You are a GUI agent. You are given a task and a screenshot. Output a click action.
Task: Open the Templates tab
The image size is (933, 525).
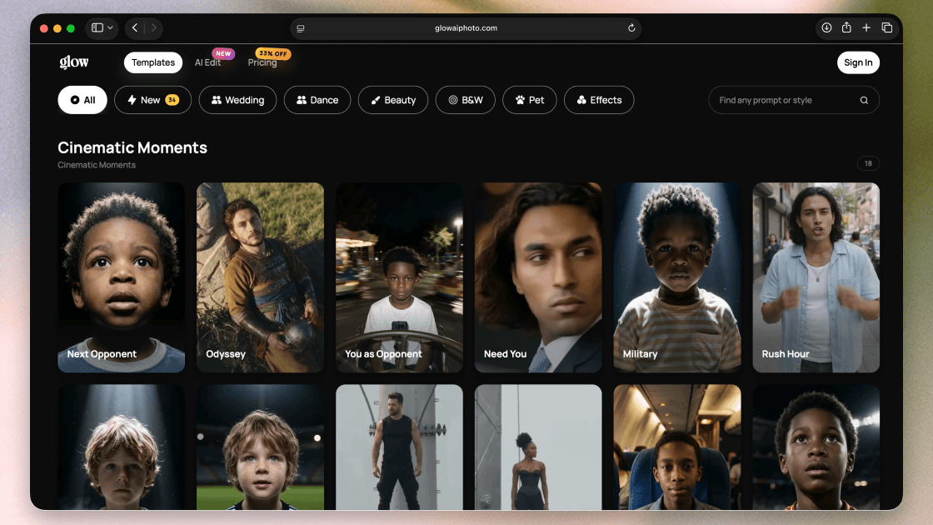click(x=153, y=62)
